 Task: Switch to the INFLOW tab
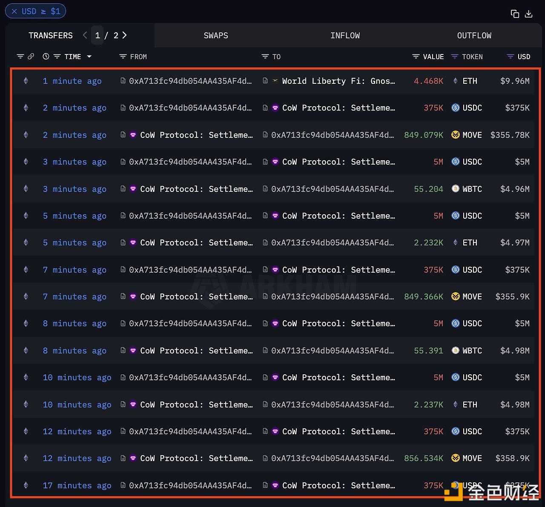point(345,35)
